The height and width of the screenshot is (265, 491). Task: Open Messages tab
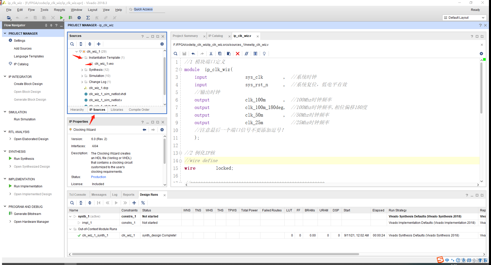coord(99,195)
